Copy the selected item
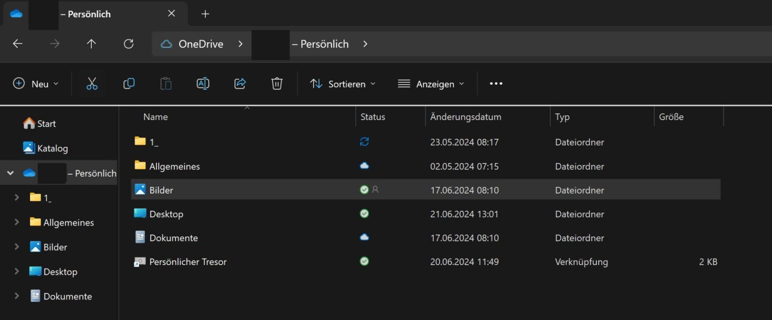The width and height of the screenshot is (772, 320). click(129, 83)
